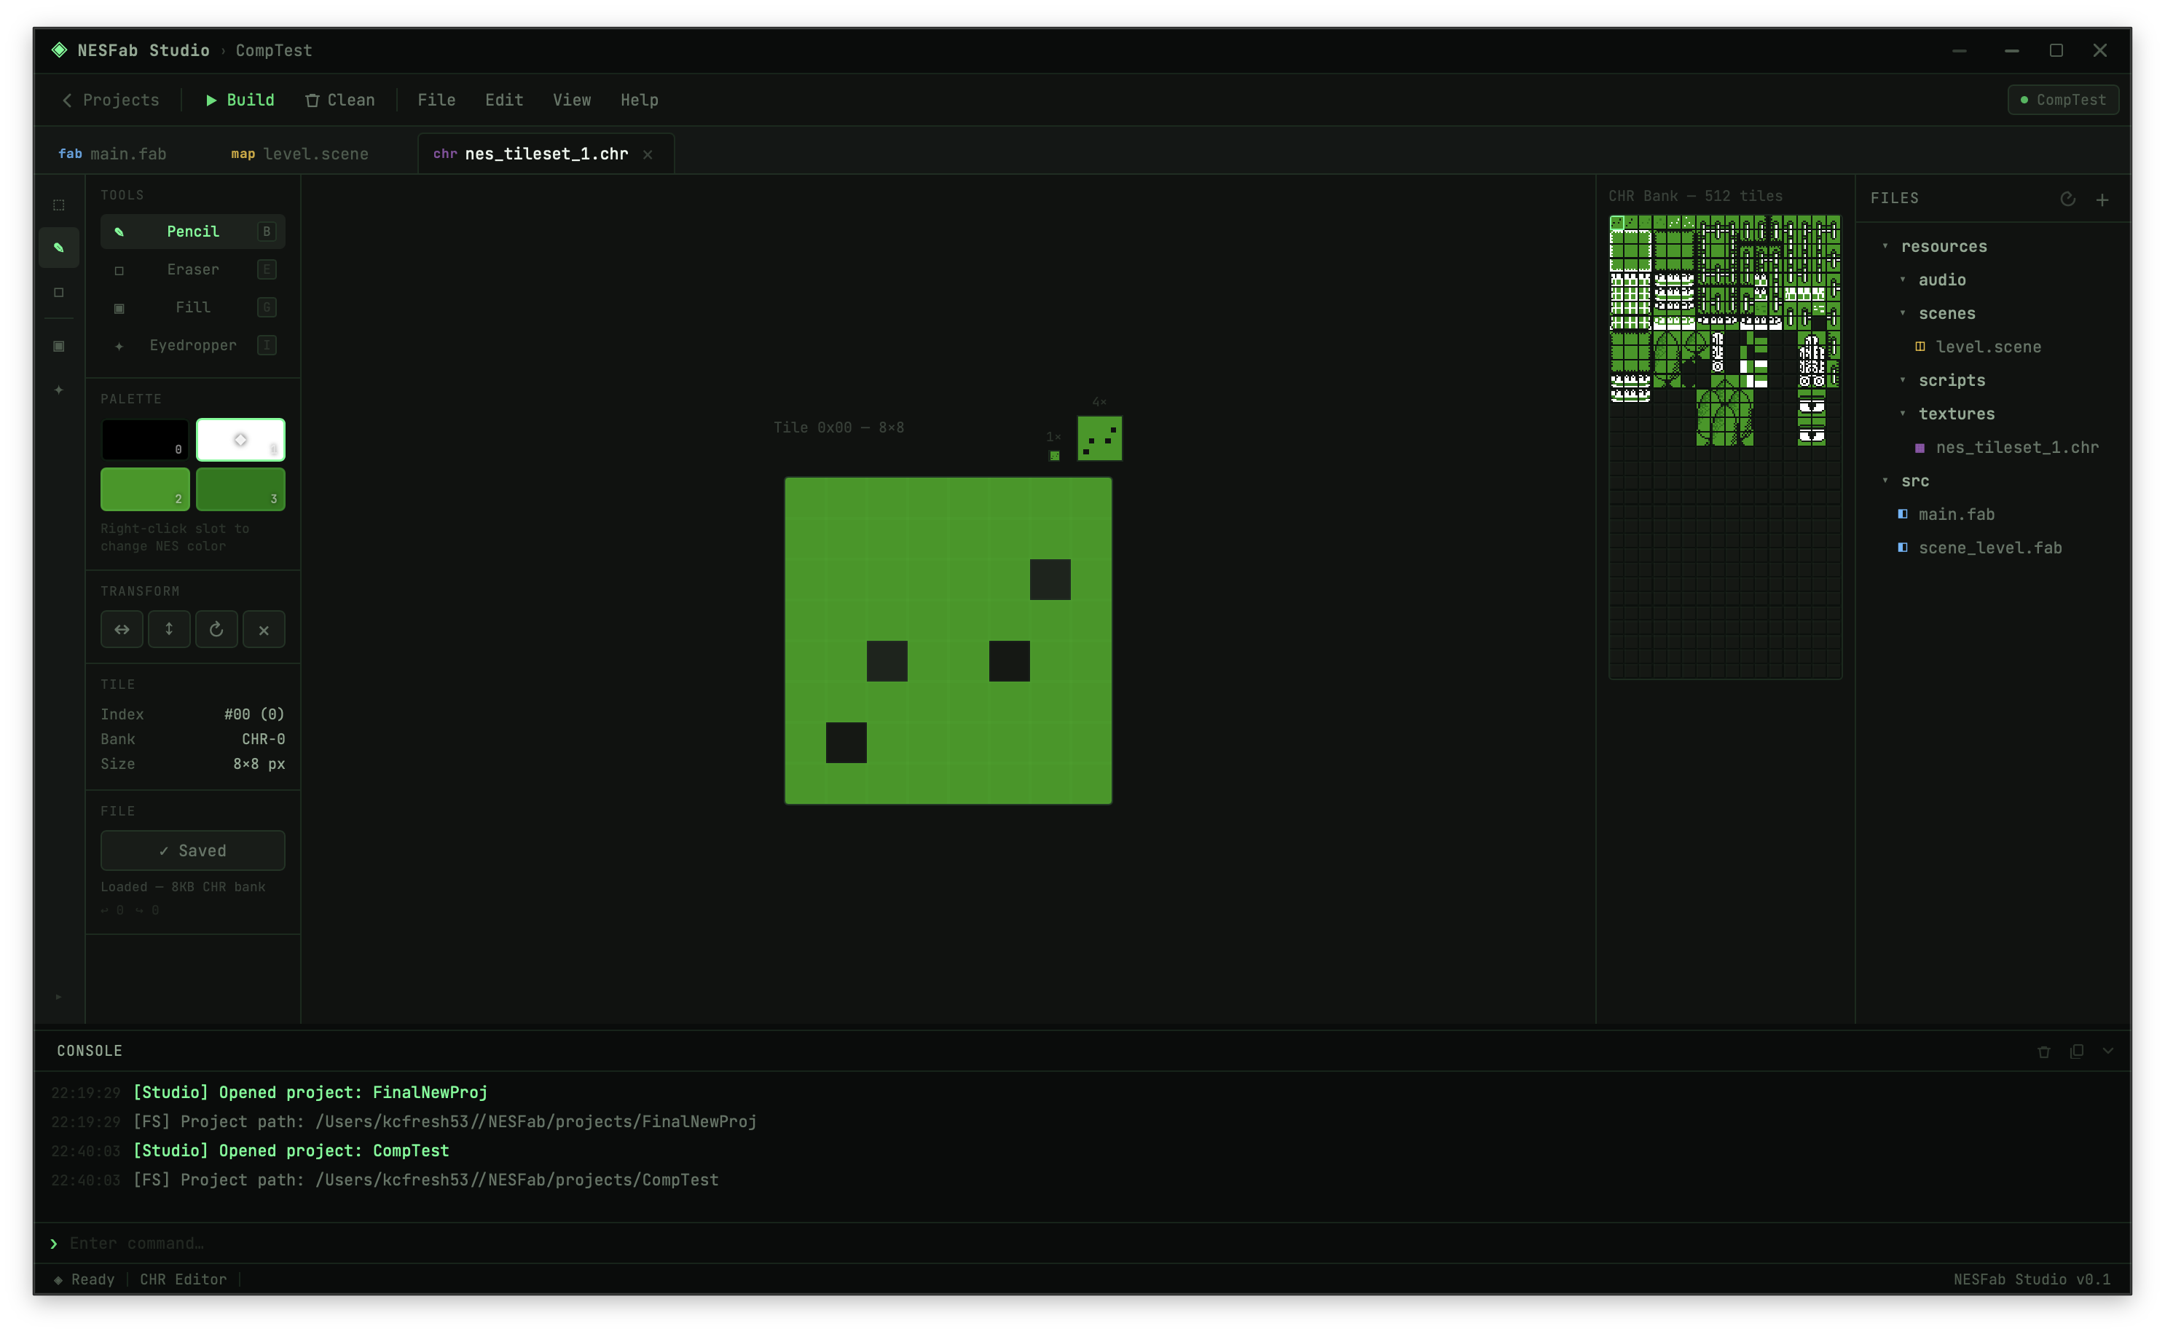Refresh the Files panel
This screenshot has height=1334, width=2165.
coord(2067,200)
